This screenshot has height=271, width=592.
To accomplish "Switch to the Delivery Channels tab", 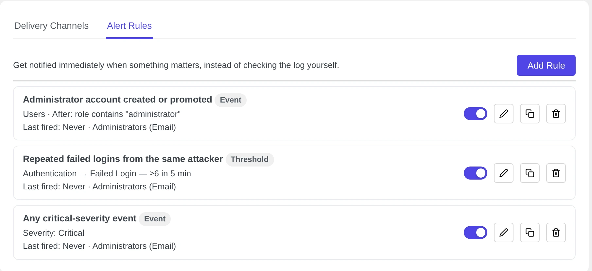I will [x=52, y=26].
